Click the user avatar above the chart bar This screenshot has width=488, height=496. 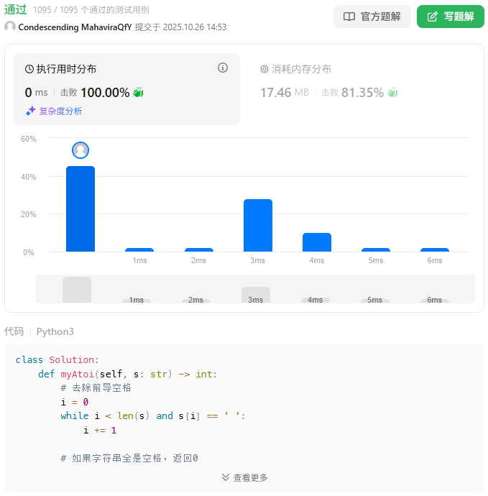click(x=80, y=150)
